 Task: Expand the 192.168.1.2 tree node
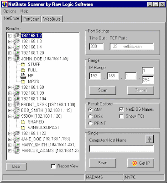10,36
